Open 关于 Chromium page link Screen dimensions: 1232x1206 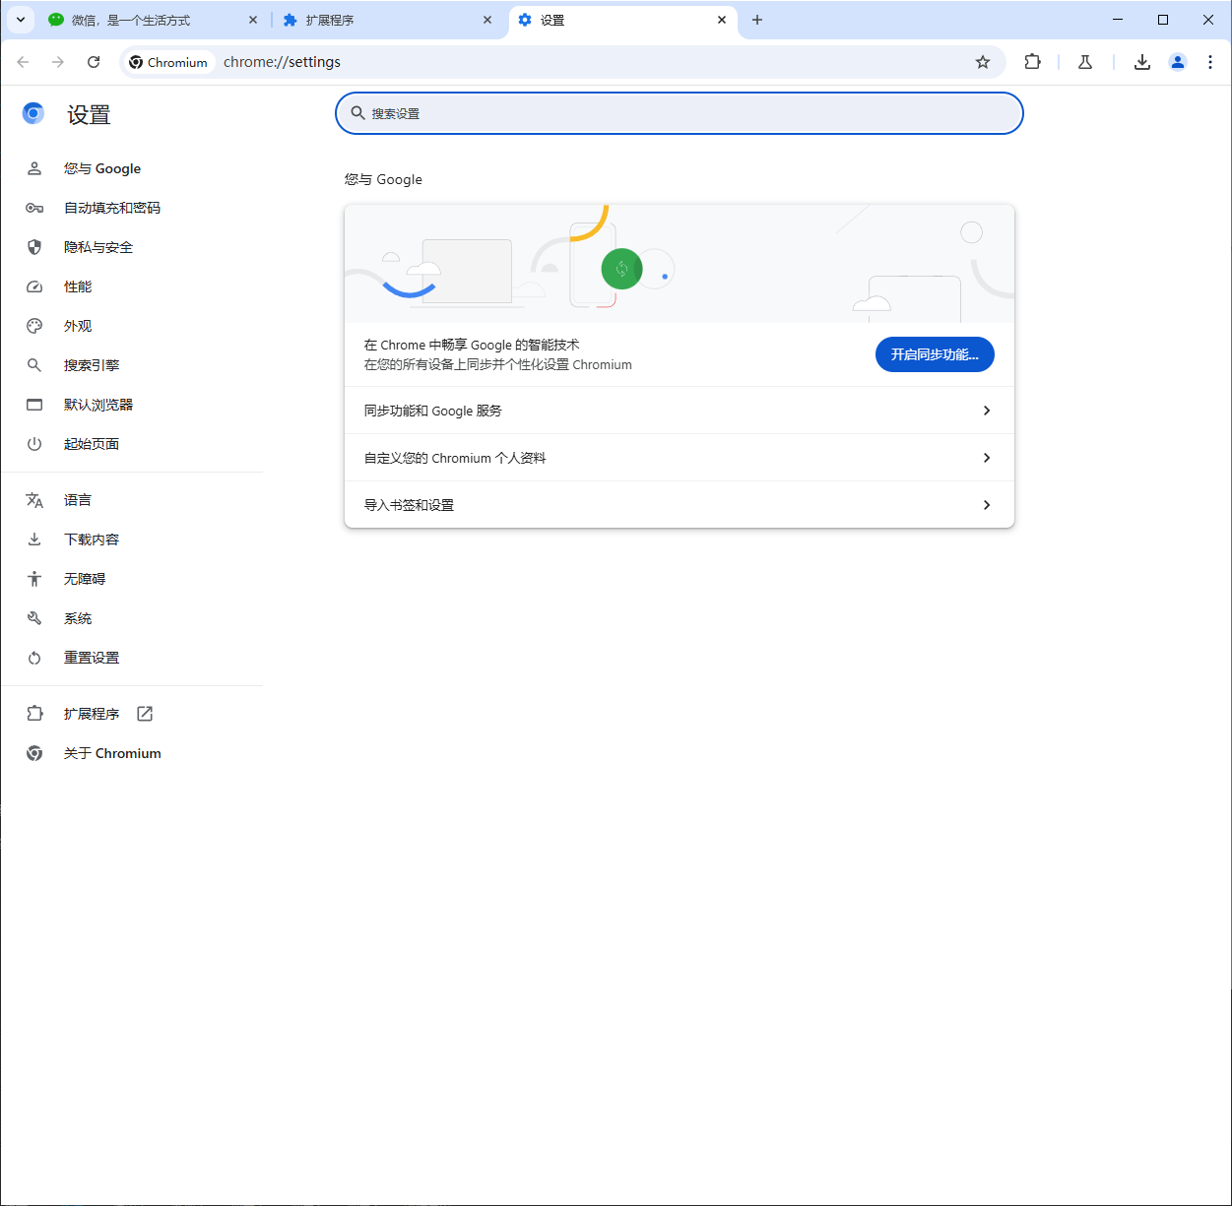coord(112,753)
